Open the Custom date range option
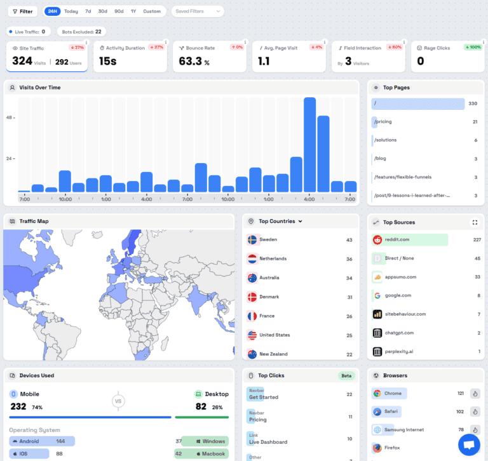The width and height of the screenshot is (488, 461). click(x=152, y=11)
